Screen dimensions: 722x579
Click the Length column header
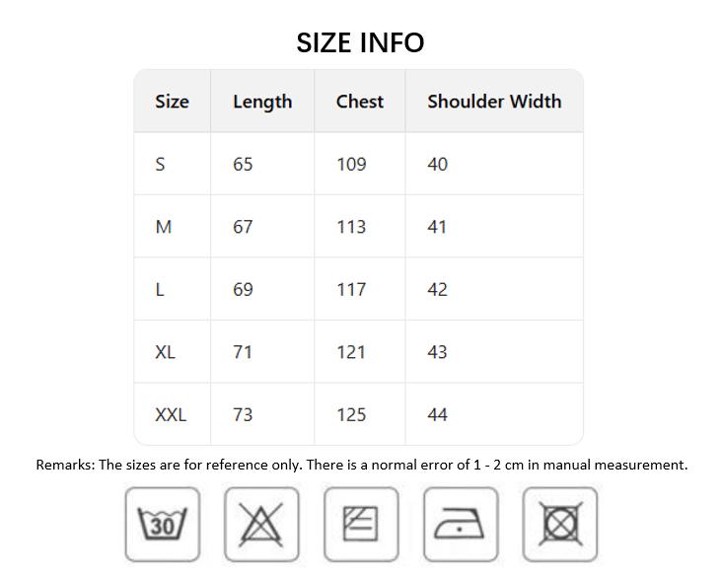click(262, 103)
